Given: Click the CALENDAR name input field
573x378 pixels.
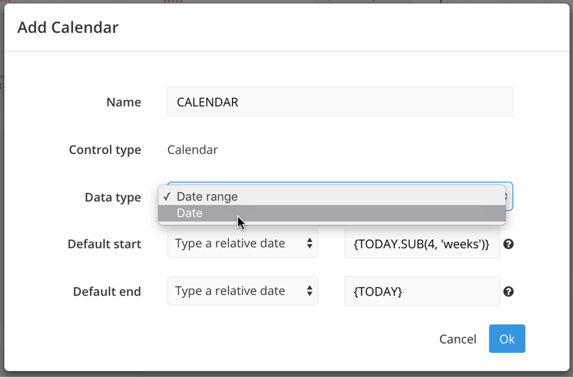Looking at the screenshot, I should pyautogui.click(x=339, y=101).
